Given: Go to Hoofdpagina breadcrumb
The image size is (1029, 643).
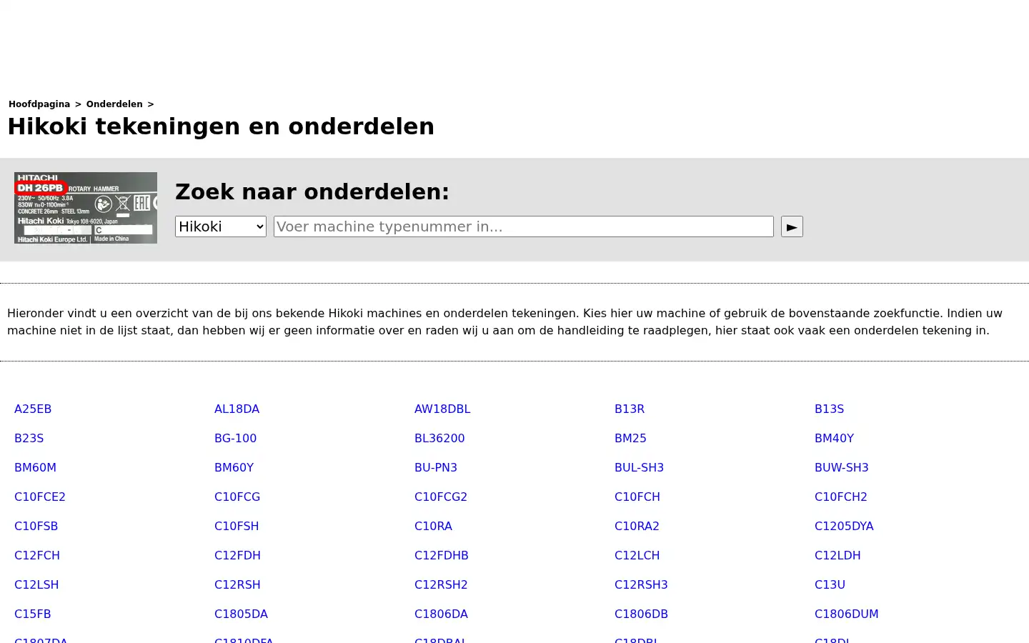Looking at the screenshot, I should tap(39, 104).
